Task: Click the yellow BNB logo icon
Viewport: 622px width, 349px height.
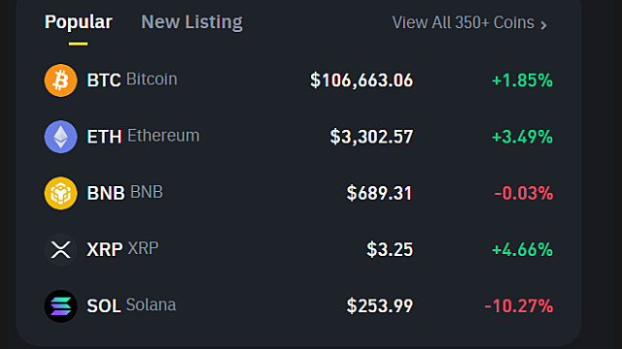Action: 60,193
